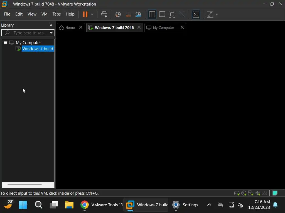Take a snapshot of this virtual machine
The image size is (285, 213).
pos(118,14)
